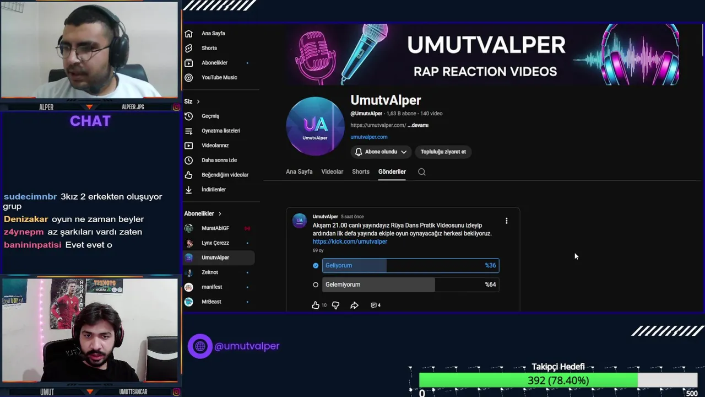The image size is (705, 397).
Task: Switch to the Shorts channel tab
Action: (x=361, y=172)
